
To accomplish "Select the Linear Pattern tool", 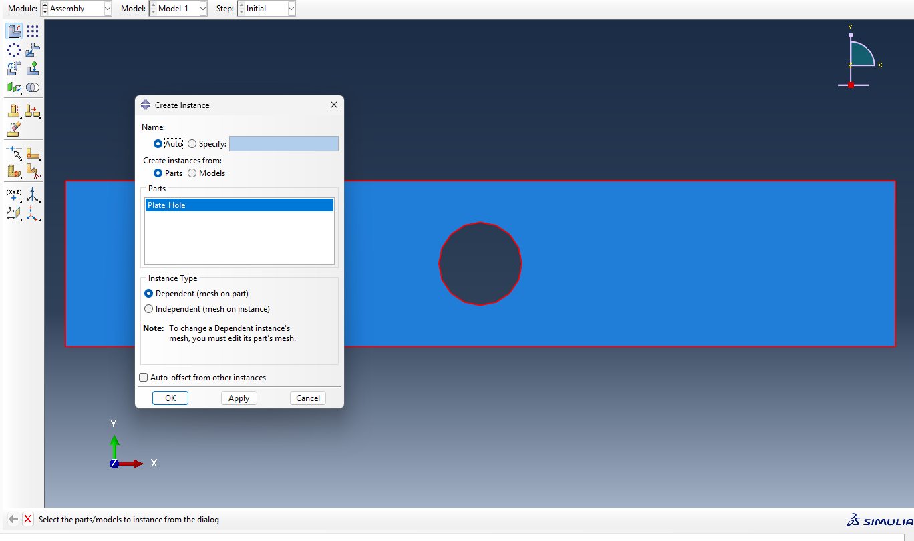I will 33,31.
